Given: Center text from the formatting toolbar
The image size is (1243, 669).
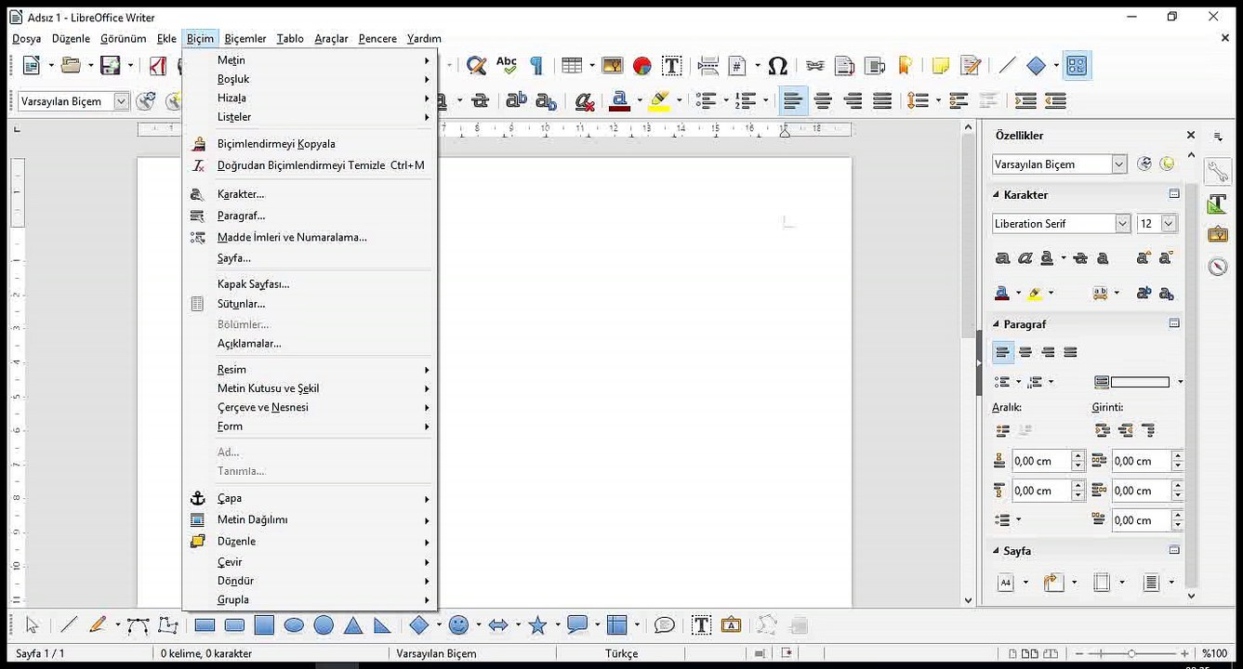Looking at the screenshot, I should pyautogui.click(x=823, y=100).
